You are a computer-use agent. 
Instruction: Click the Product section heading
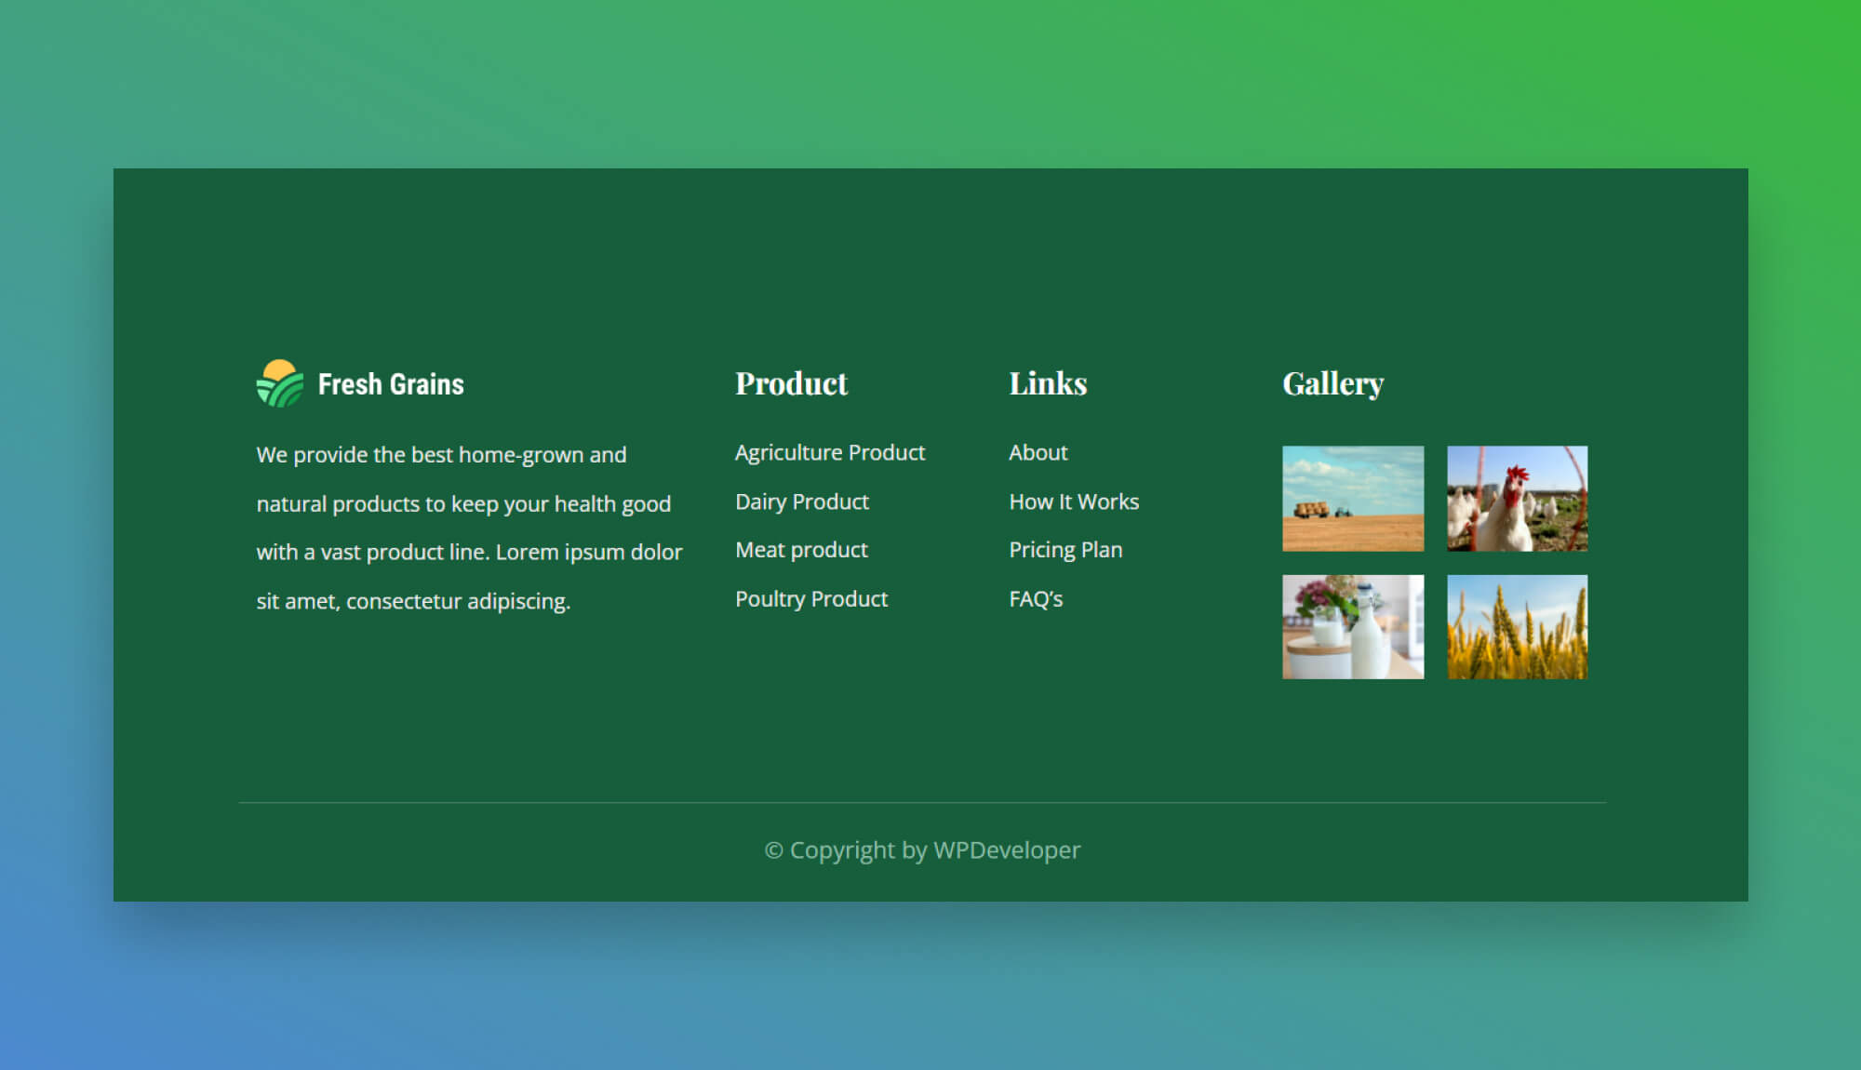coord(791,383)
